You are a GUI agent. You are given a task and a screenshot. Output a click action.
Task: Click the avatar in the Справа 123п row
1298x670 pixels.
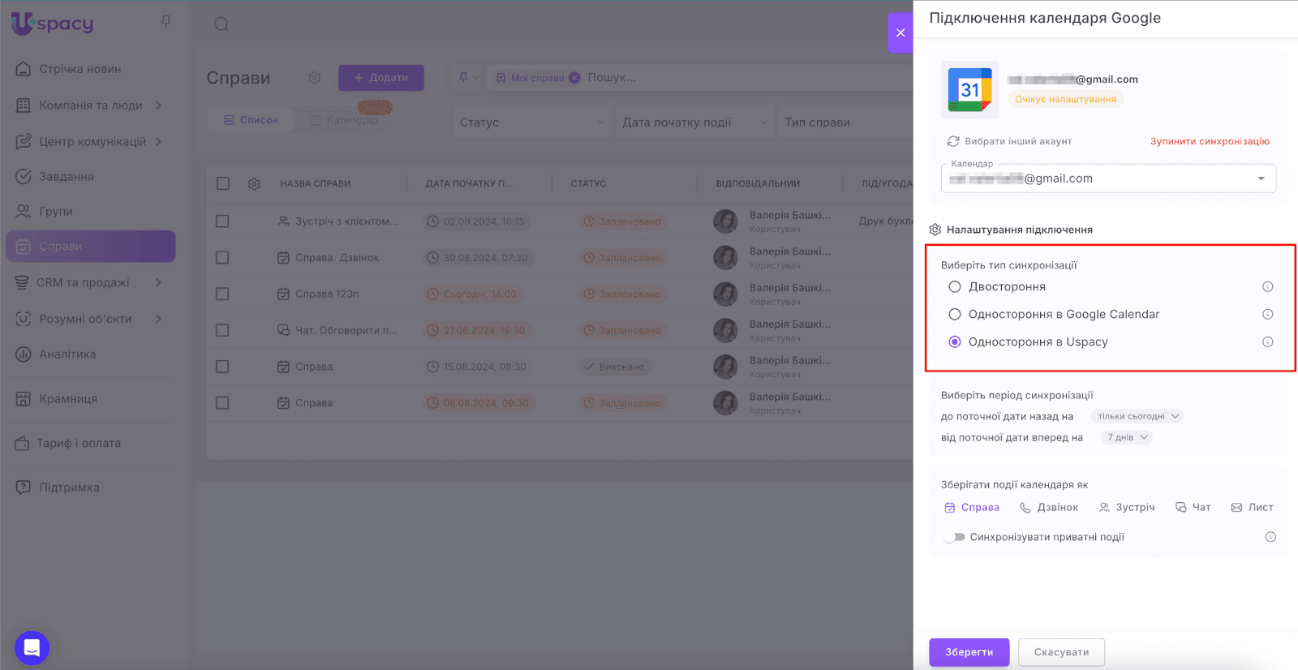coord(725,294)
